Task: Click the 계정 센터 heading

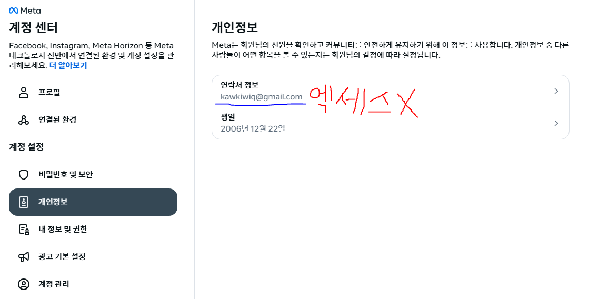Action: coord(34,27)
